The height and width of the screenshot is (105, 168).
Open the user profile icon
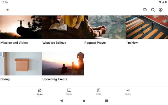click(x=161, y=10)
